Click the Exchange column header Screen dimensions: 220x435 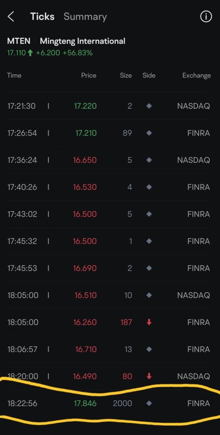196,76
